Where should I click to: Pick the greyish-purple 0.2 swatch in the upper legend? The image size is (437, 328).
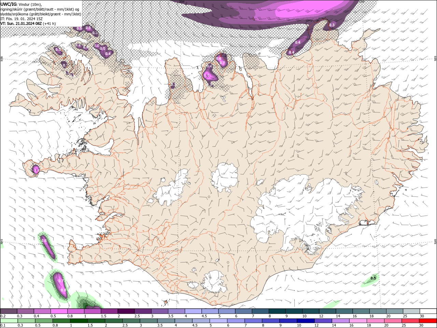[x=9, y=311]
